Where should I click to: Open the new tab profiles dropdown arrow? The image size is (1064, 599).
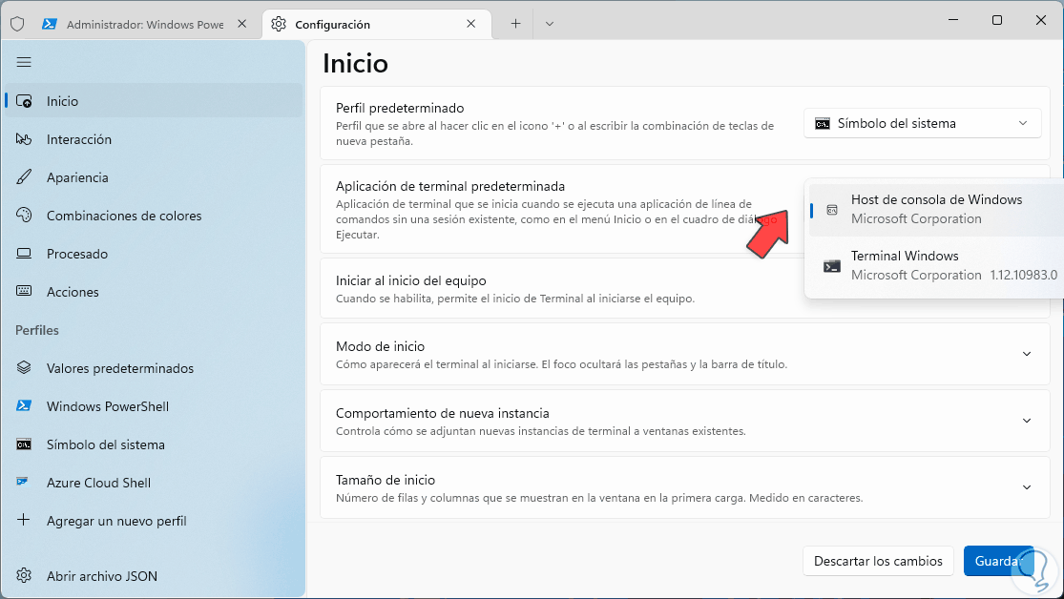point(550,24)
